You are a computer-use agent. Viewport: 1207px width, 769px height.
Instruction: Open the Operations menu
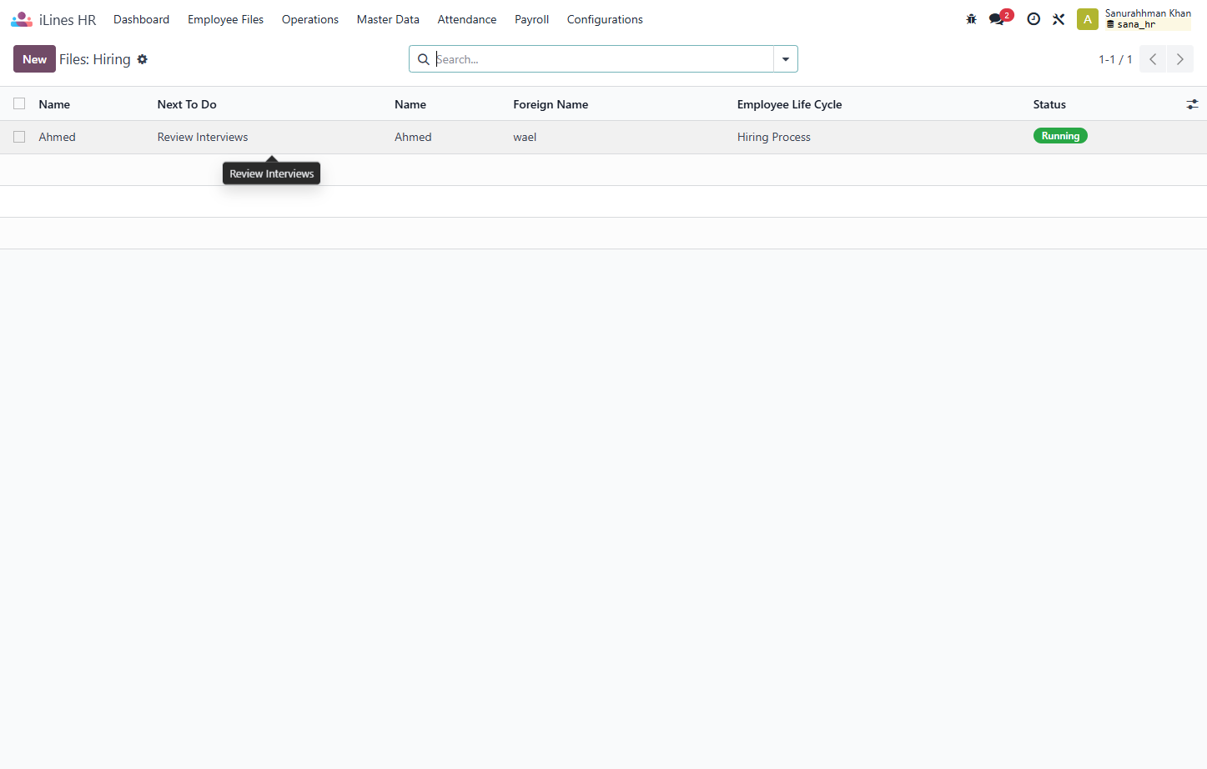coord(310,19)
